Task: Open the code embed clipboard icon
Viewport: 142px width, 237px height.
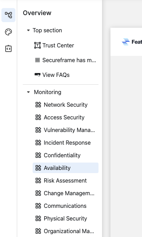Action: point(8,49)
